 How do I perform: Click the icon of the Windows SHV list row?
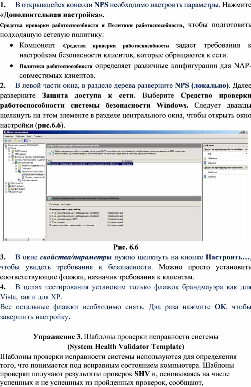coord(49,164)
